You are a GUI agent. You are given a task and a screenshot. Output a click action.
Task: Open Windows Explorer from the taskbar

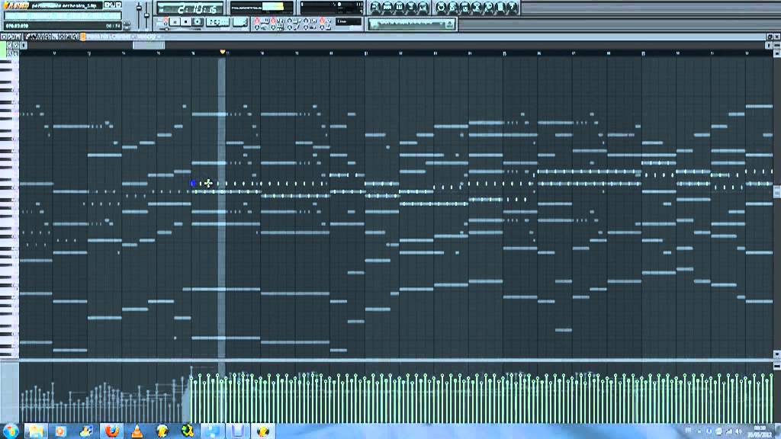point(36,431)
